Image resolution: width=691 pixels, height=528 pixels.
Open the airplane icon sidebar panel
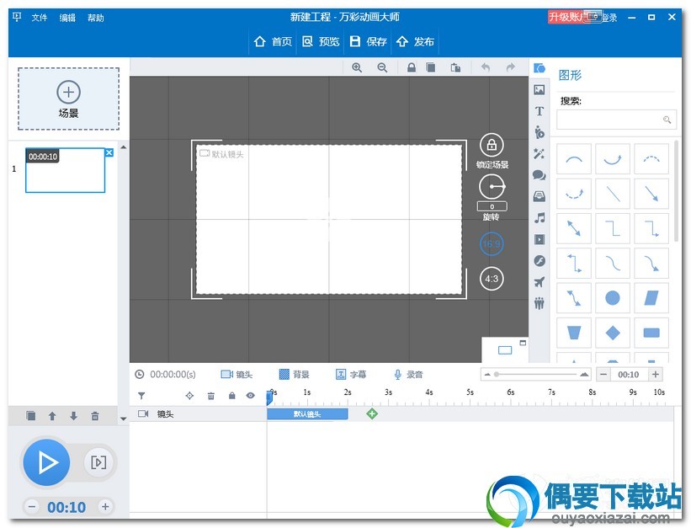(540, 282)
